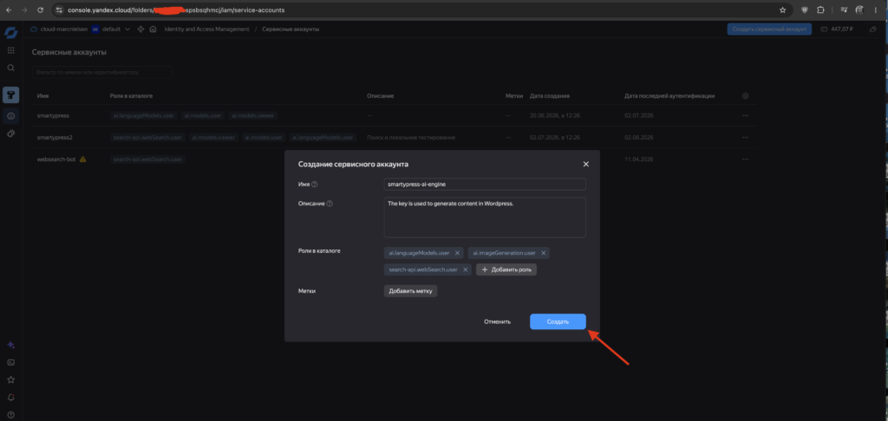Viewport: 888px width, 421px height.
Task: Open the browser profile avatar
Action: (859, 10)
